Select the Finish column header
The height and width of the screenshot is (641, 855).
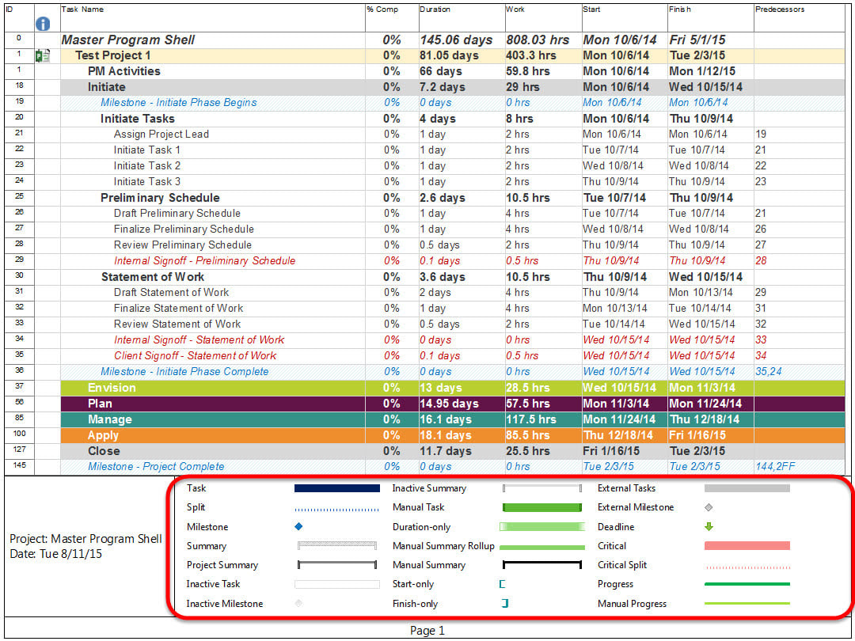pos(711,17)
